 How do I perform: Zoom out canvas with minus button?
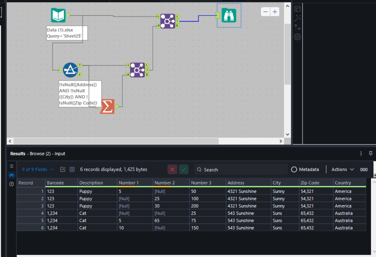click(x=265, y=12)
